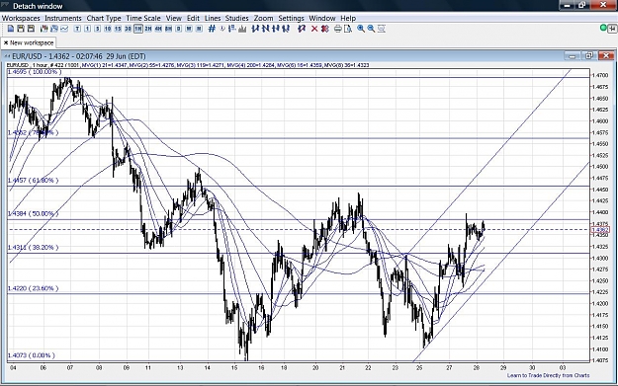The height and width of the screenshot is (386, 618).
Task: Click the MVG studies header line on the chart
Action: click(x=188, y=65)
